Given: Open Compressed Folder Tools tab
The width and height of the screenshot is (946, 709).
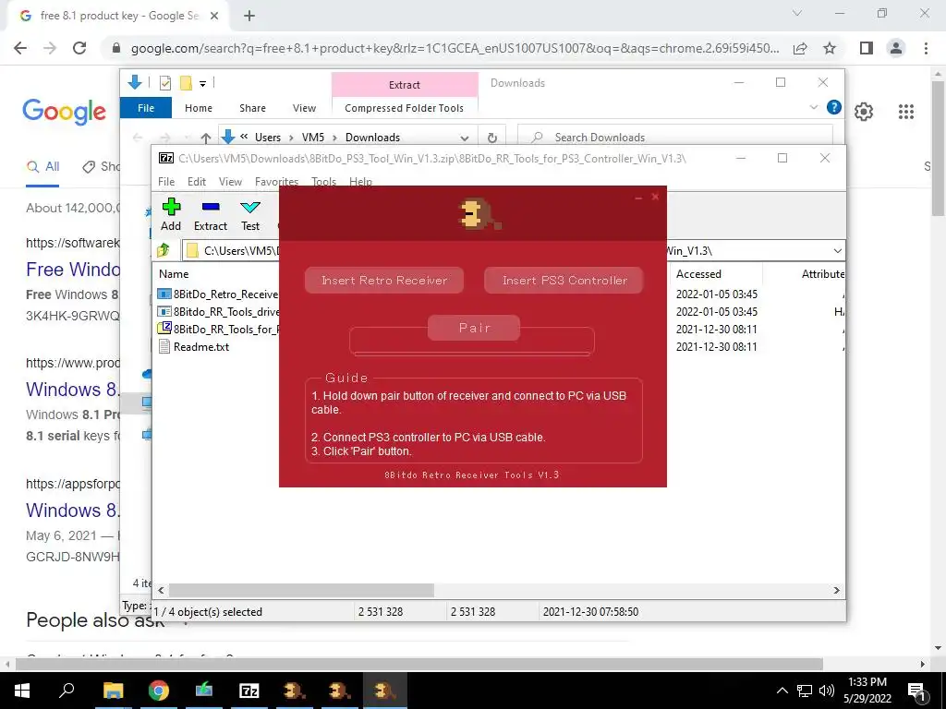Looking at the screenshot, I should [405, 108].
